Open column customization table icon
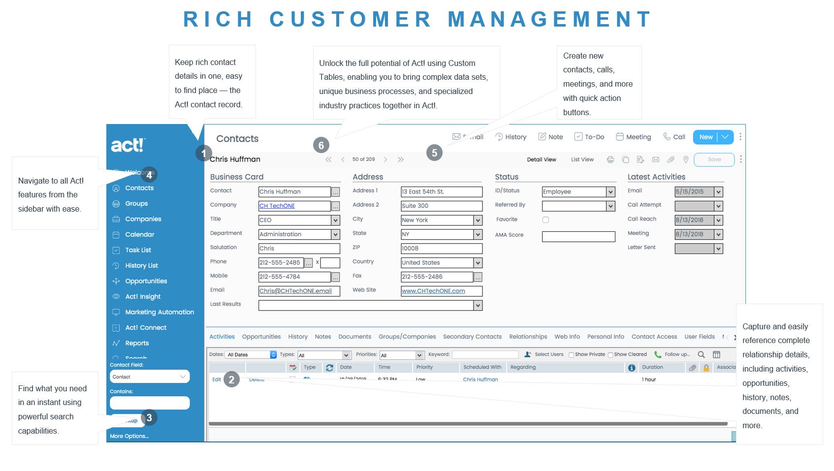 coord(716,354)
